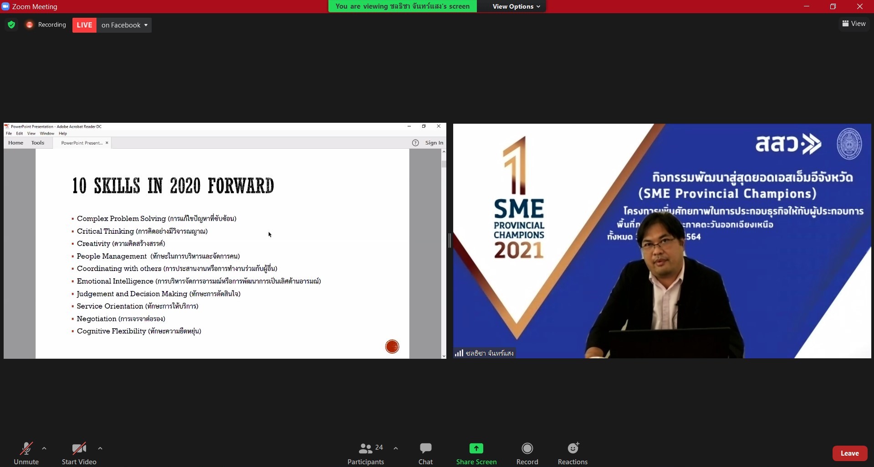Viewport: 874px width, 467px height.
Task: Expand audio options arrow beside Unmute
Action: (44, 448)
